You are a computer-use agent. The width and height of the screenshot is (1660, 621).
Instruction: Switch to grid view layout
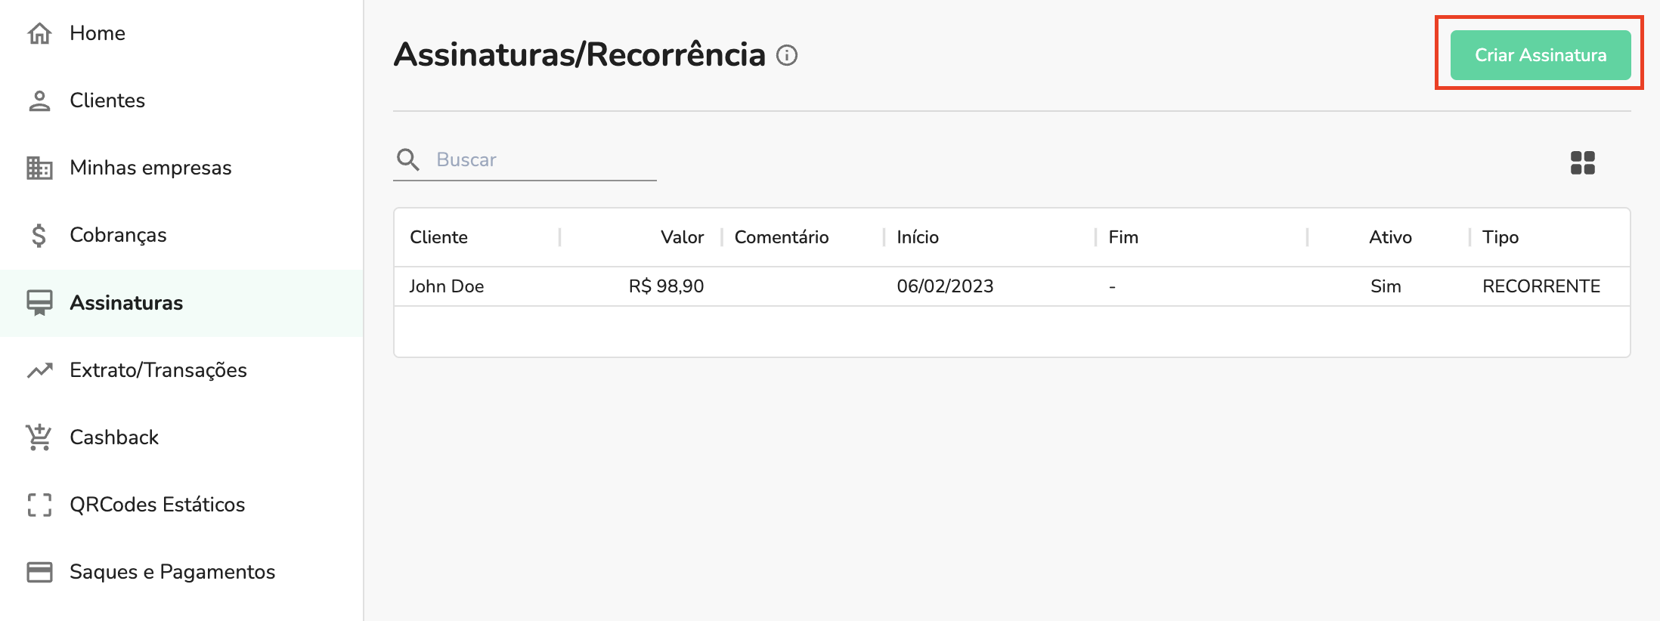click(1582, 162)
